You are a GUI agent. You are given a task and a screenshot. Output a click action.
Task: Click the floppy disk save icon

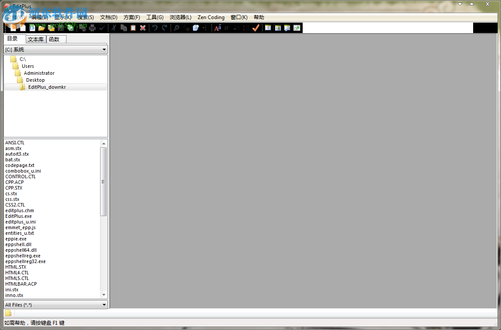(61, 28)
